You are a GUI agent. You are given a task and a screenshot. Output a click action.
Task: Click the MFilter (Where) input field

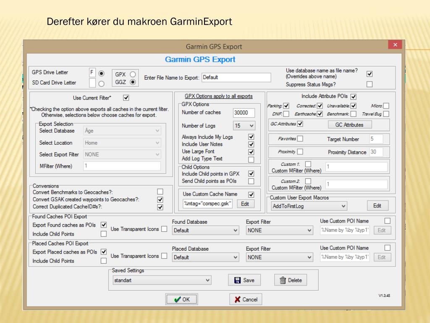coord(122,166)
